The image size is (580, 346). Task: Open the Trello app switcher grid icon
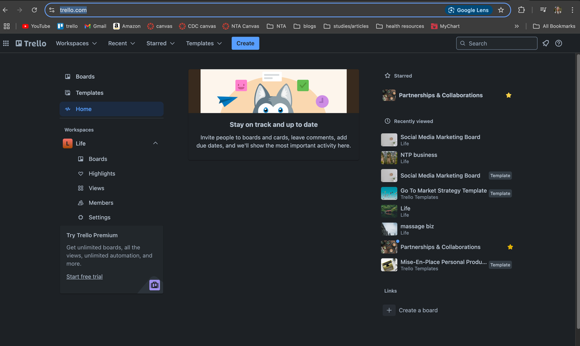[x=6, y=43]
